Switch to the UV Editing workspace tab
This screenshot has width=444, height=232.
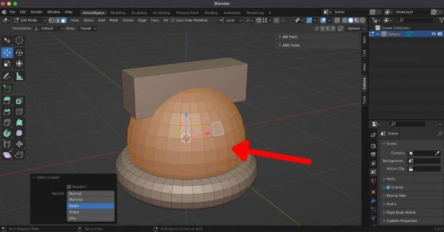pyautogui.click(x=162, y=12)
